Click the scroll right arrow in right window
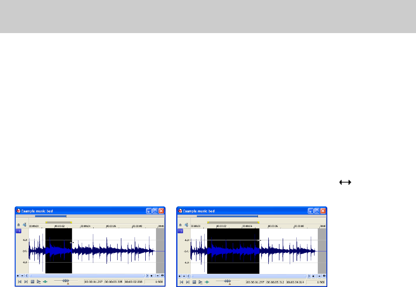The height and width of the screenshot is (287, 416). point(309,276)
